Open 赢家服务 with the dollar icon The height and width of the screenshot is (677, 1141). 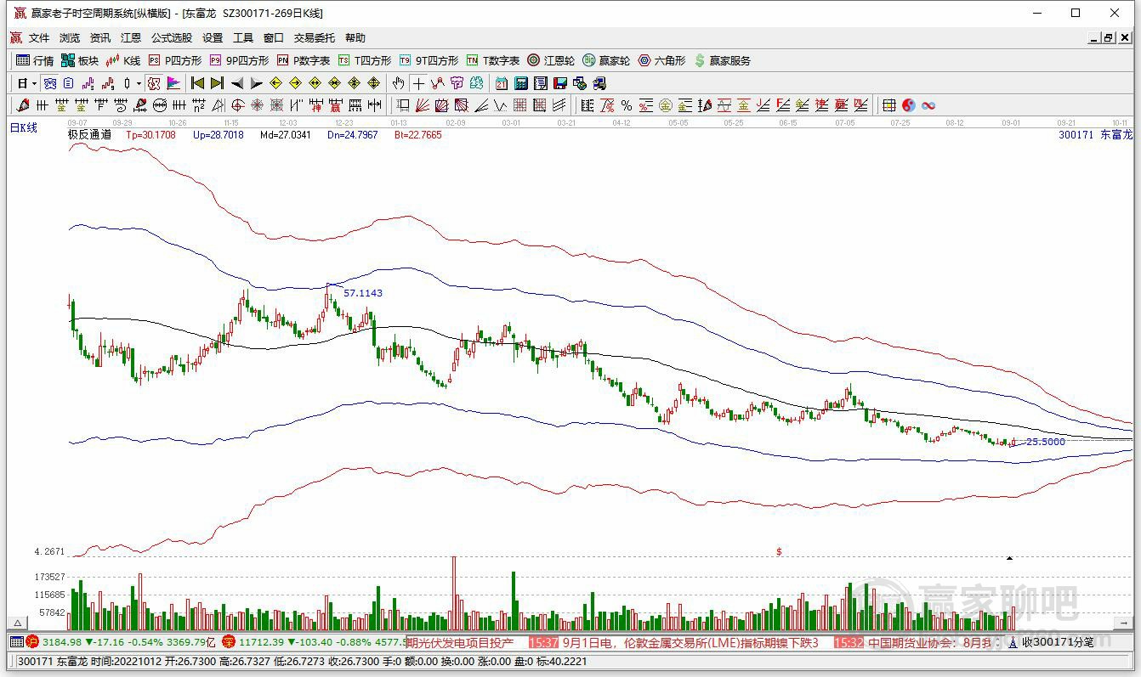point(723,60)
